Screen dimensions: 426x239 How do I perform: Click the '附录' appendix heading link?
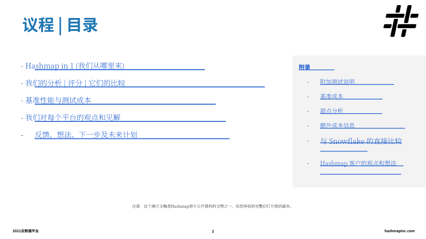coord(304,67)
